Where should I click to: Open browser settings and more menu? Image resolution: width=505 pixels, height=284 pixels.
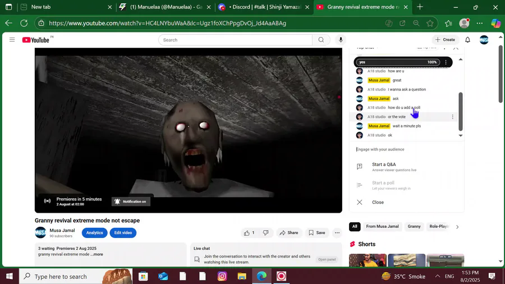point(480,23)
